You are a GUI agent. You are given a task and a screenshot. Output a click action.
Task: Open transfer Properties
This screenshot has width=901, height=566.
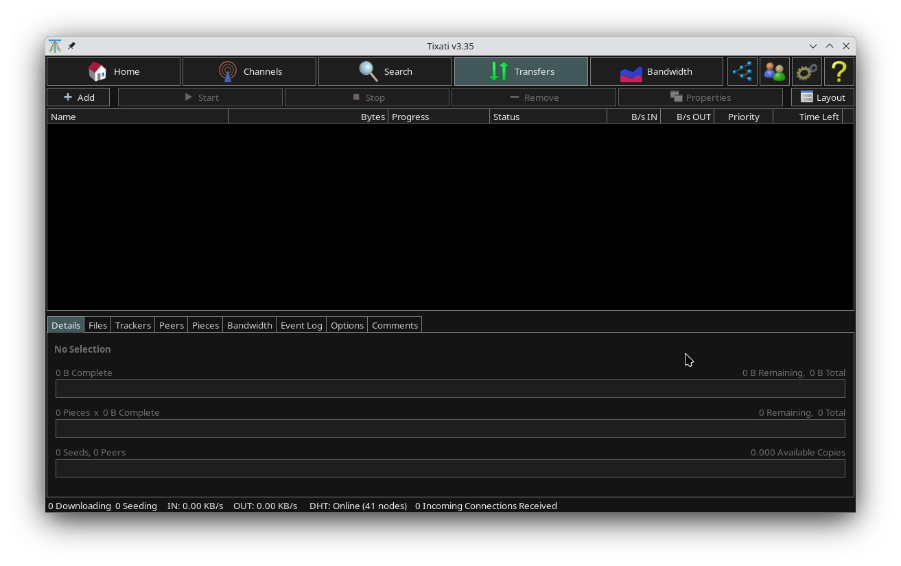pos(701,97)
